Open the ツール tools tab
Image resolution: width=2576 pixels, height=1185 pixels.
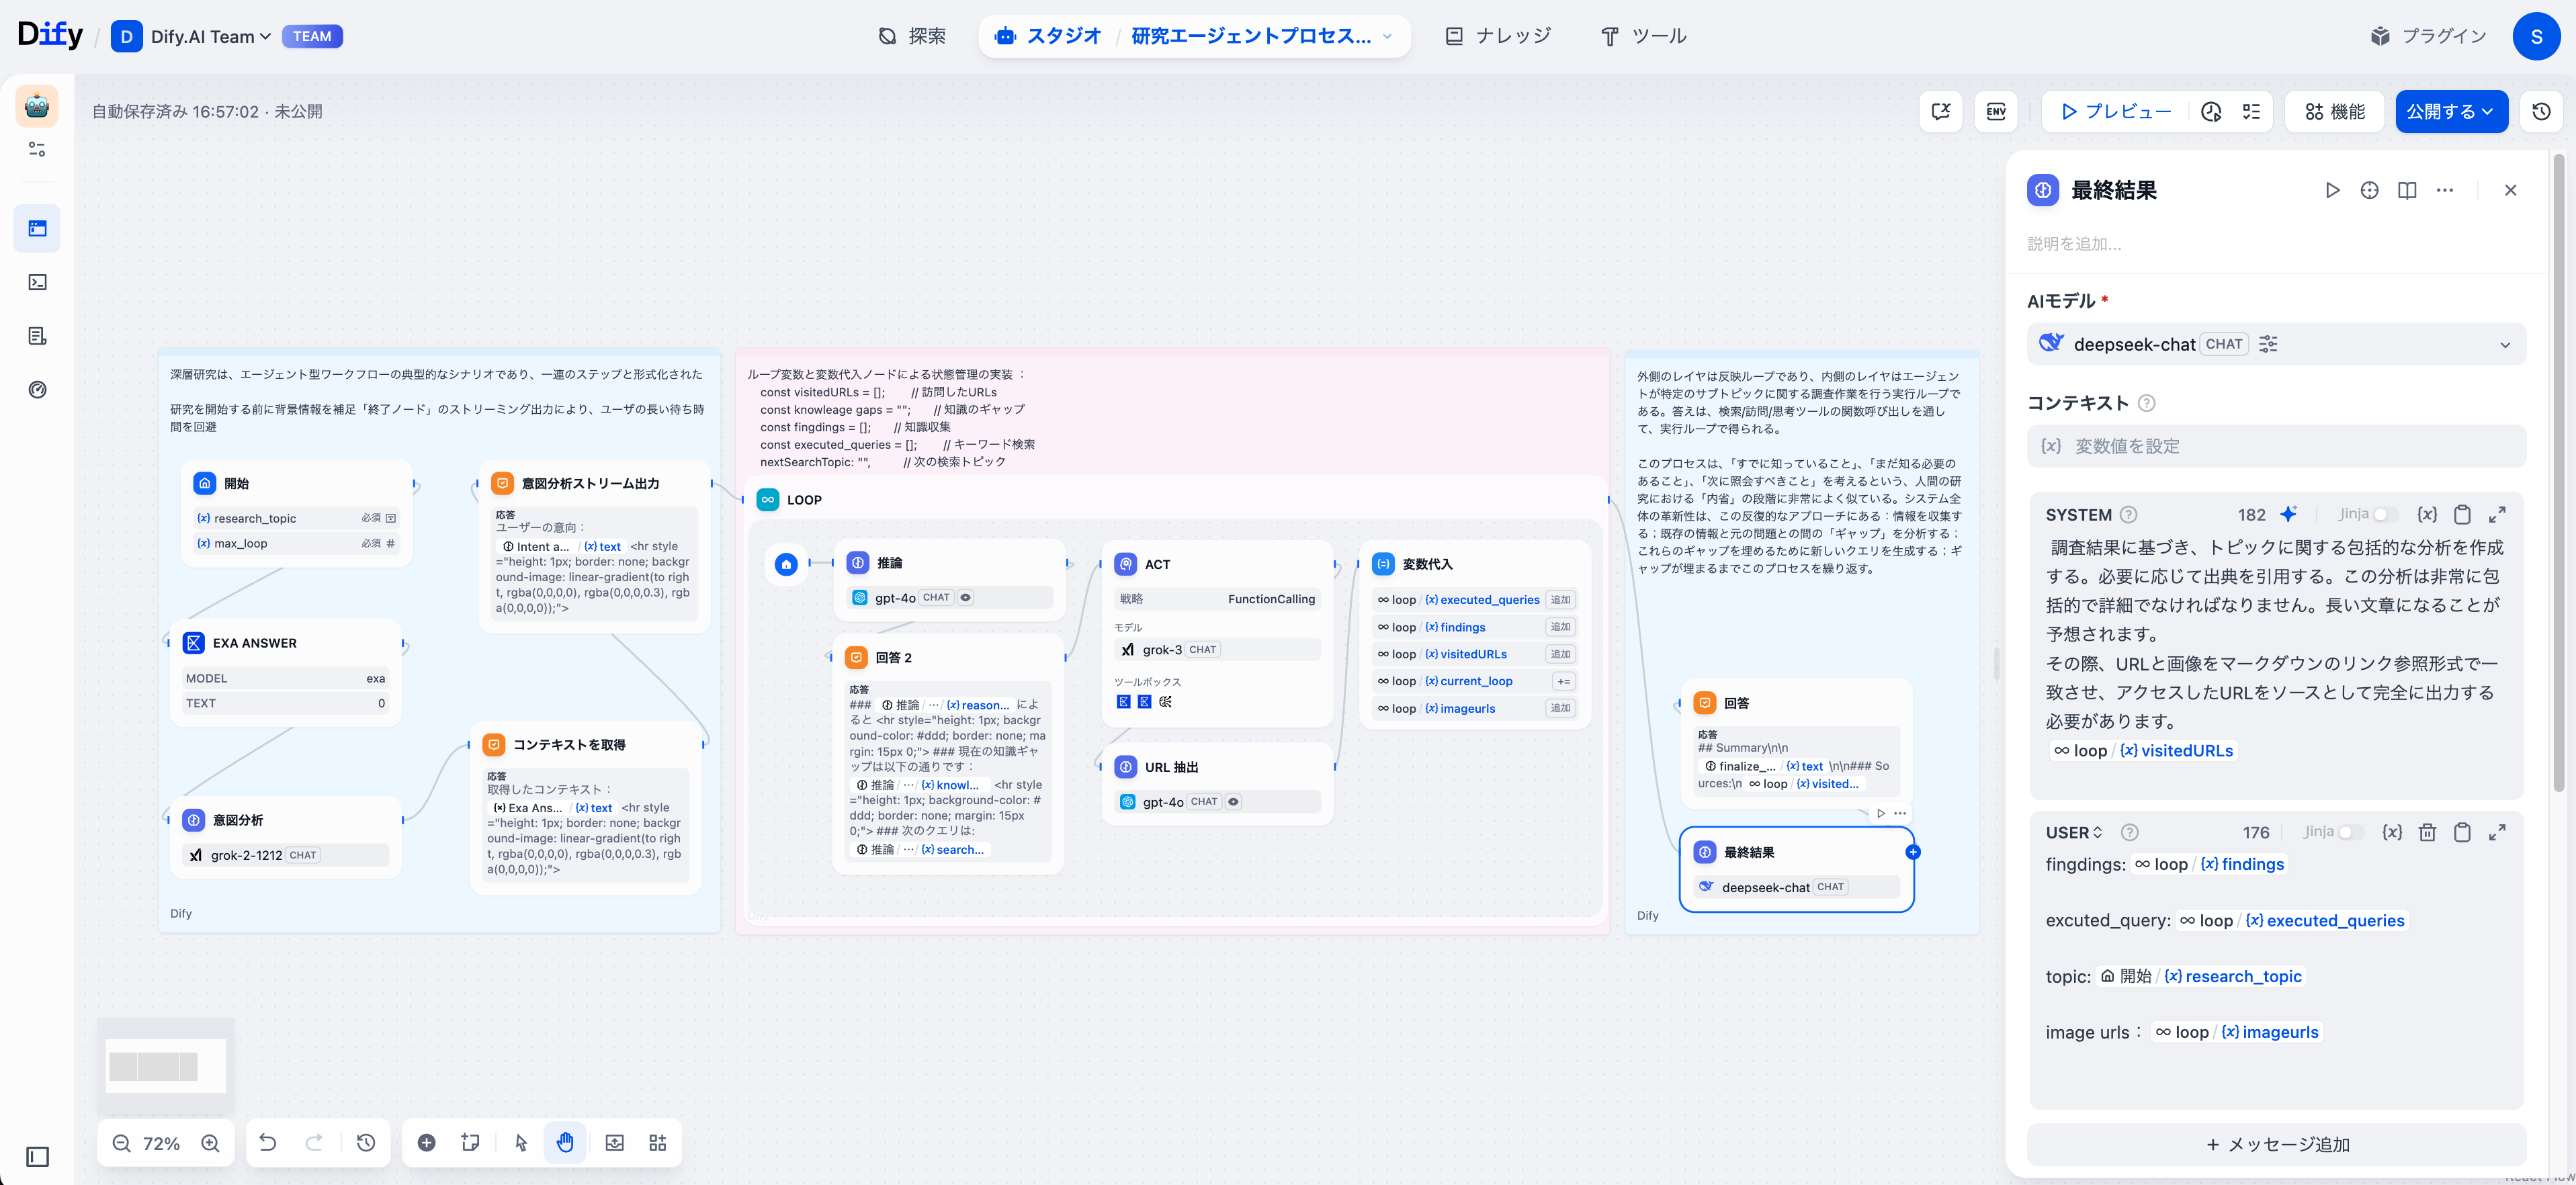pos(1644,36)
